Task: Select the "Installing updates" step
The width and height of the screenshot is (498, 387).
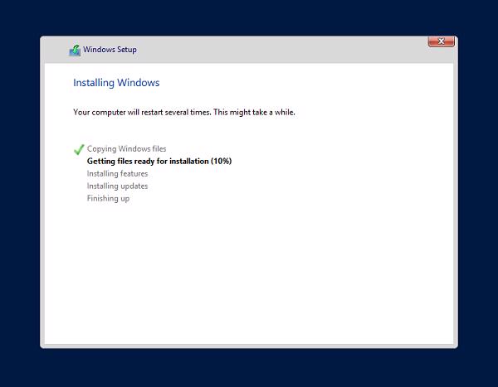Action: 117,186
